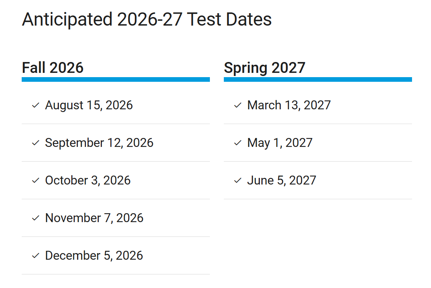Click the checkmark before November 7, 2026

point(36,218)
